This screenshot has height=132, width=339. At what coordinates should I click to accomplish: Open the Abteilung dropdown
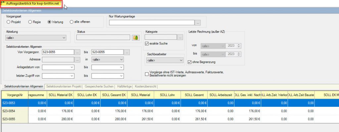(36, 38)
